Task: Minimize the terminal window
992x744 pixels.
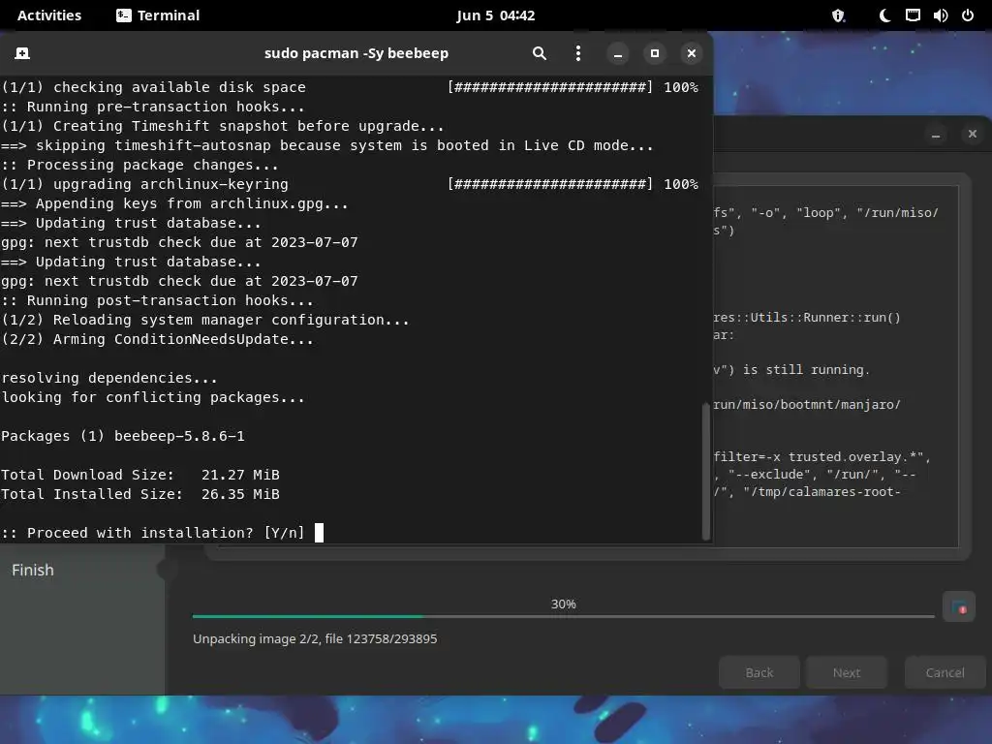Action: [617, 54]
